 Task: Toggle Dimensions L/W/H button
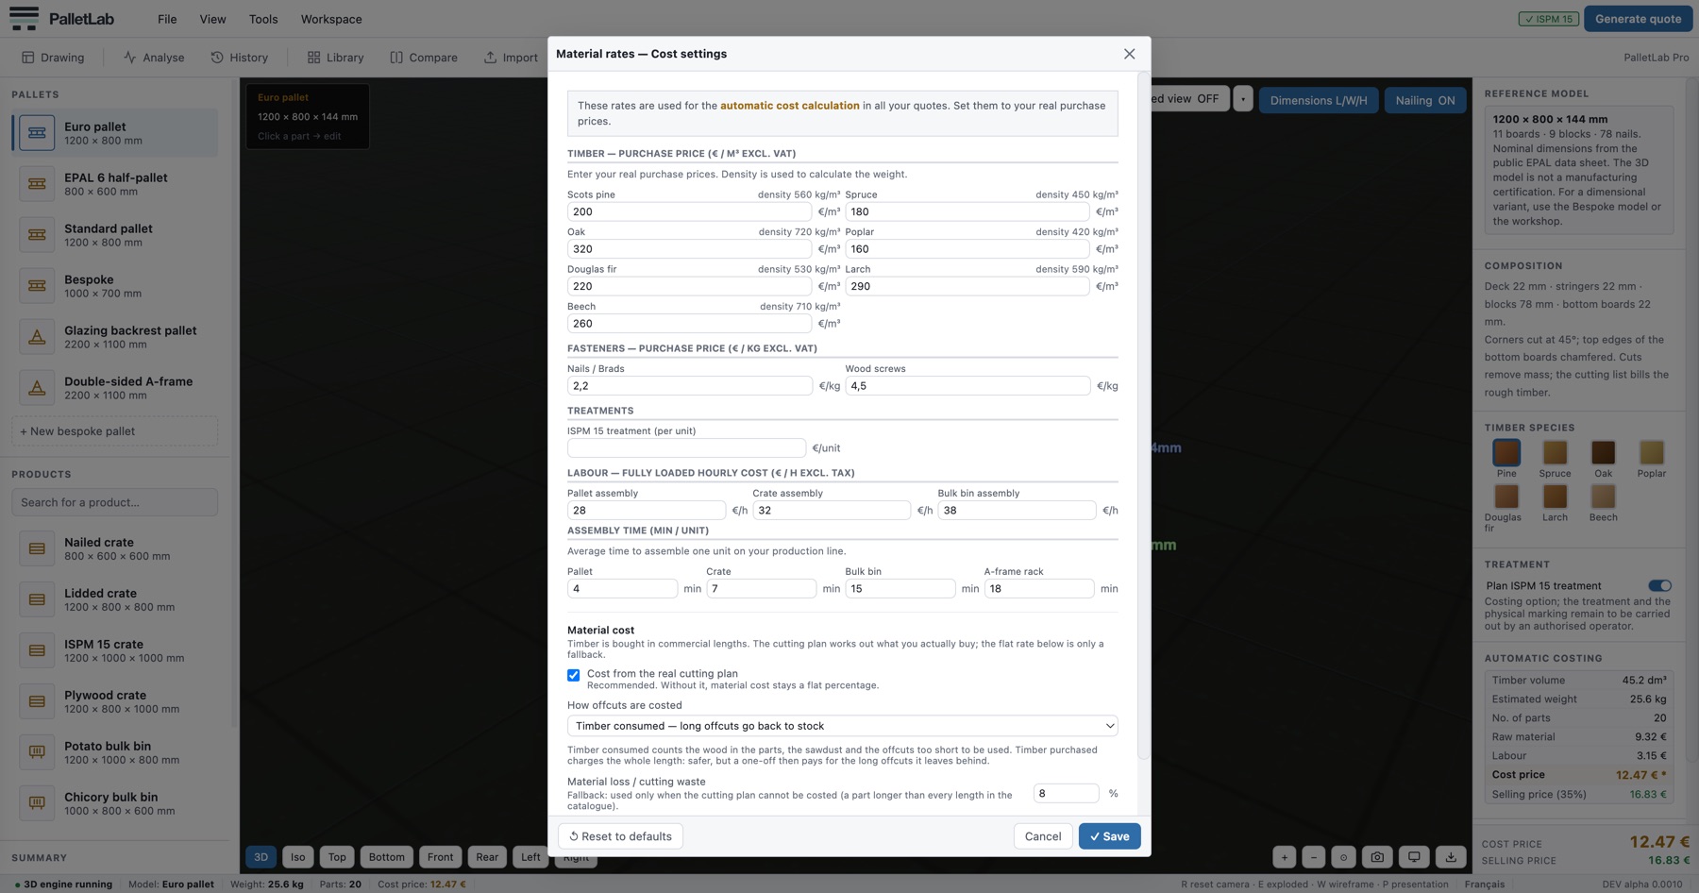point(1318,100)
